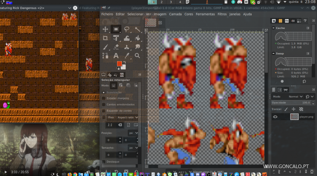
Task: Click the white background color swatch
Action: 124,67
